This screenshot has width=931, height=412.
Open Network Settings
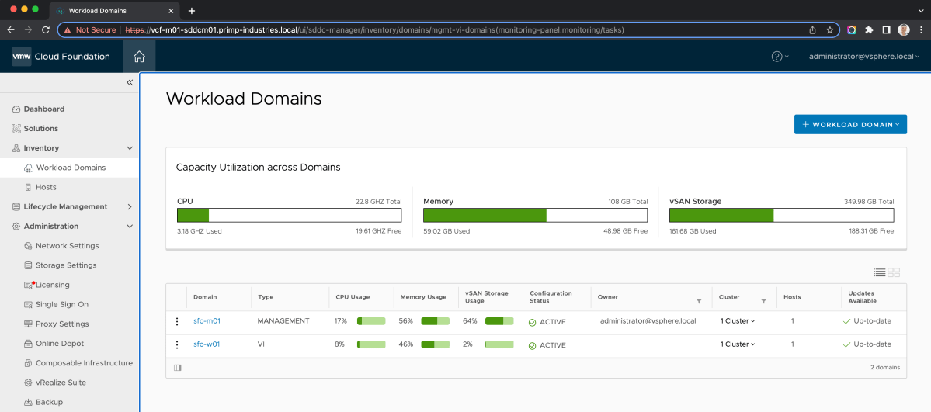click(x=67, y=246)
